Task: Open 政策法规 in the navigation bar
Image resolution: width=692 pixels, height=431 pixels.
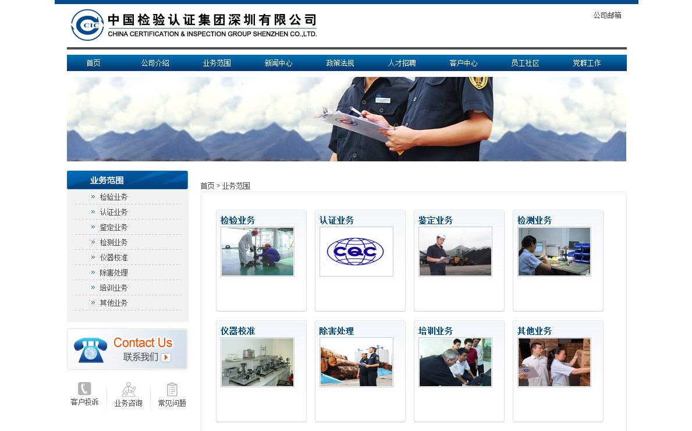Action: coord(340,63)
